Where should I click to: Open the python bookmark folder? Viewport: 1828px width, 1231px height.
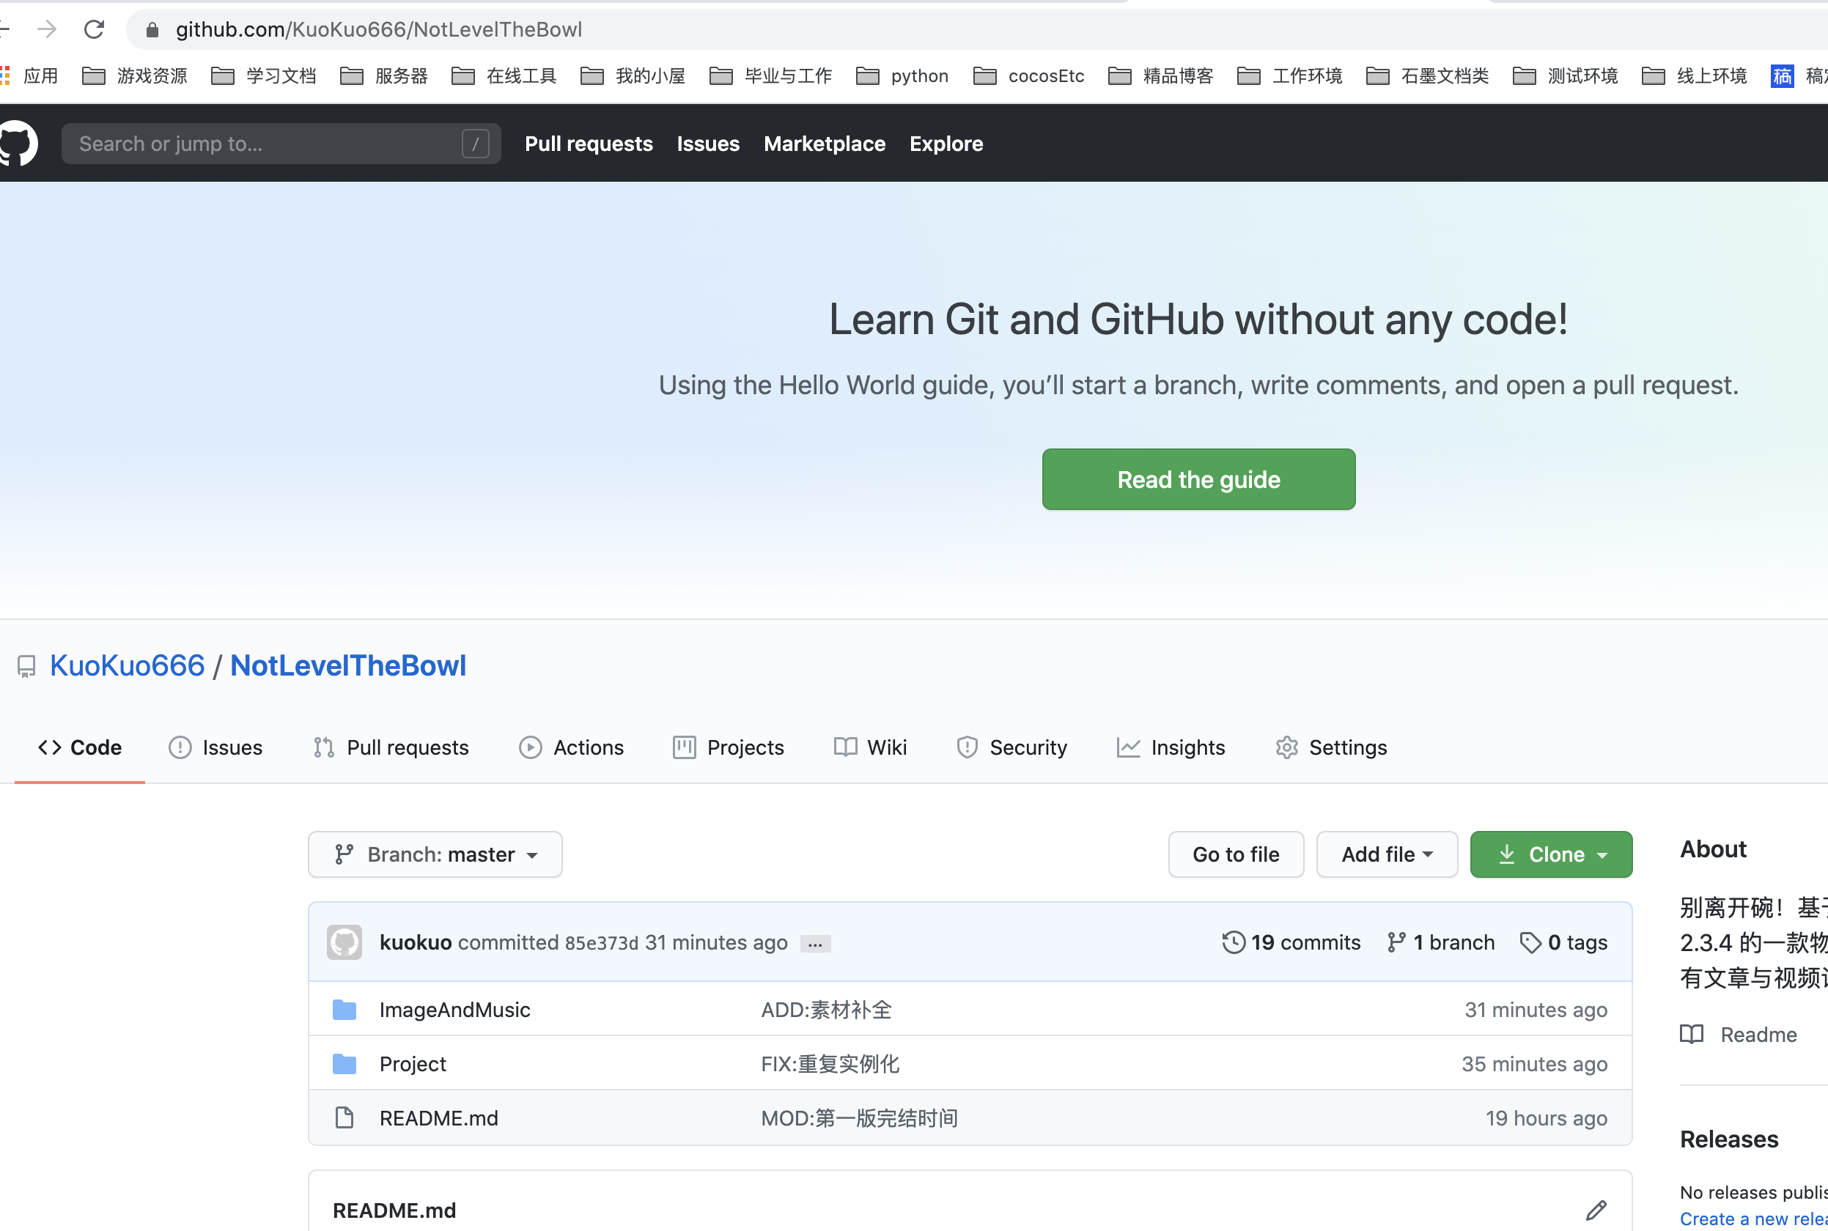tap(902, 76)
